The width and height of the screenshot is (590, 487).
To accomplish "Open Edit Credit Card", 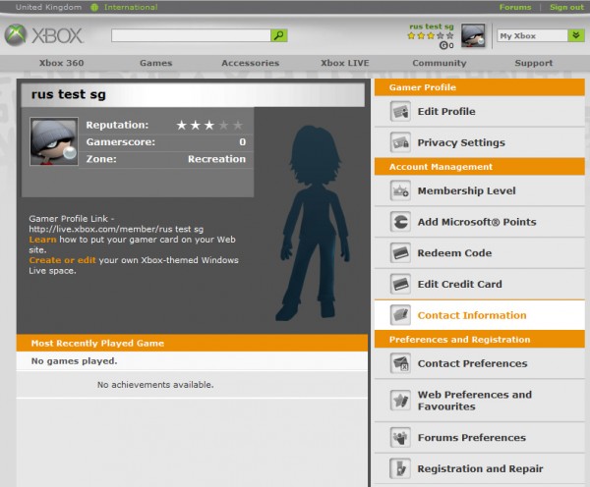I will pyautogui.click(x=480, y=284).
